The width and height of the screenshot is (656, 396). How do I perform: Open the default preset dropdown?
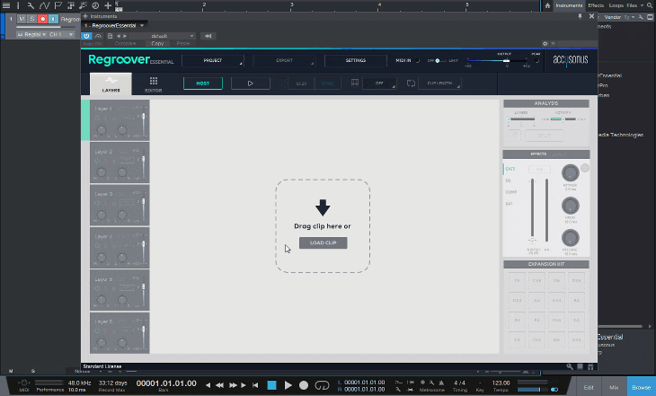pos(163,36)
